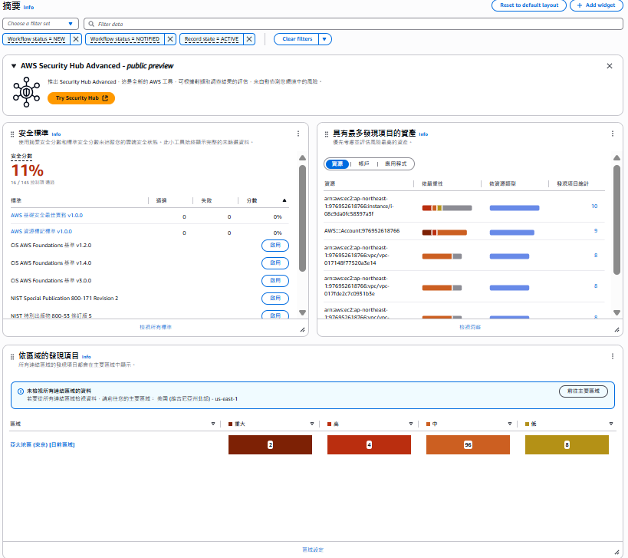Enable CIS AWS Foundations v1.2.0 standard
Image resolution: width=628 pixels, height=558 pixels.
(x=275, y=246)
